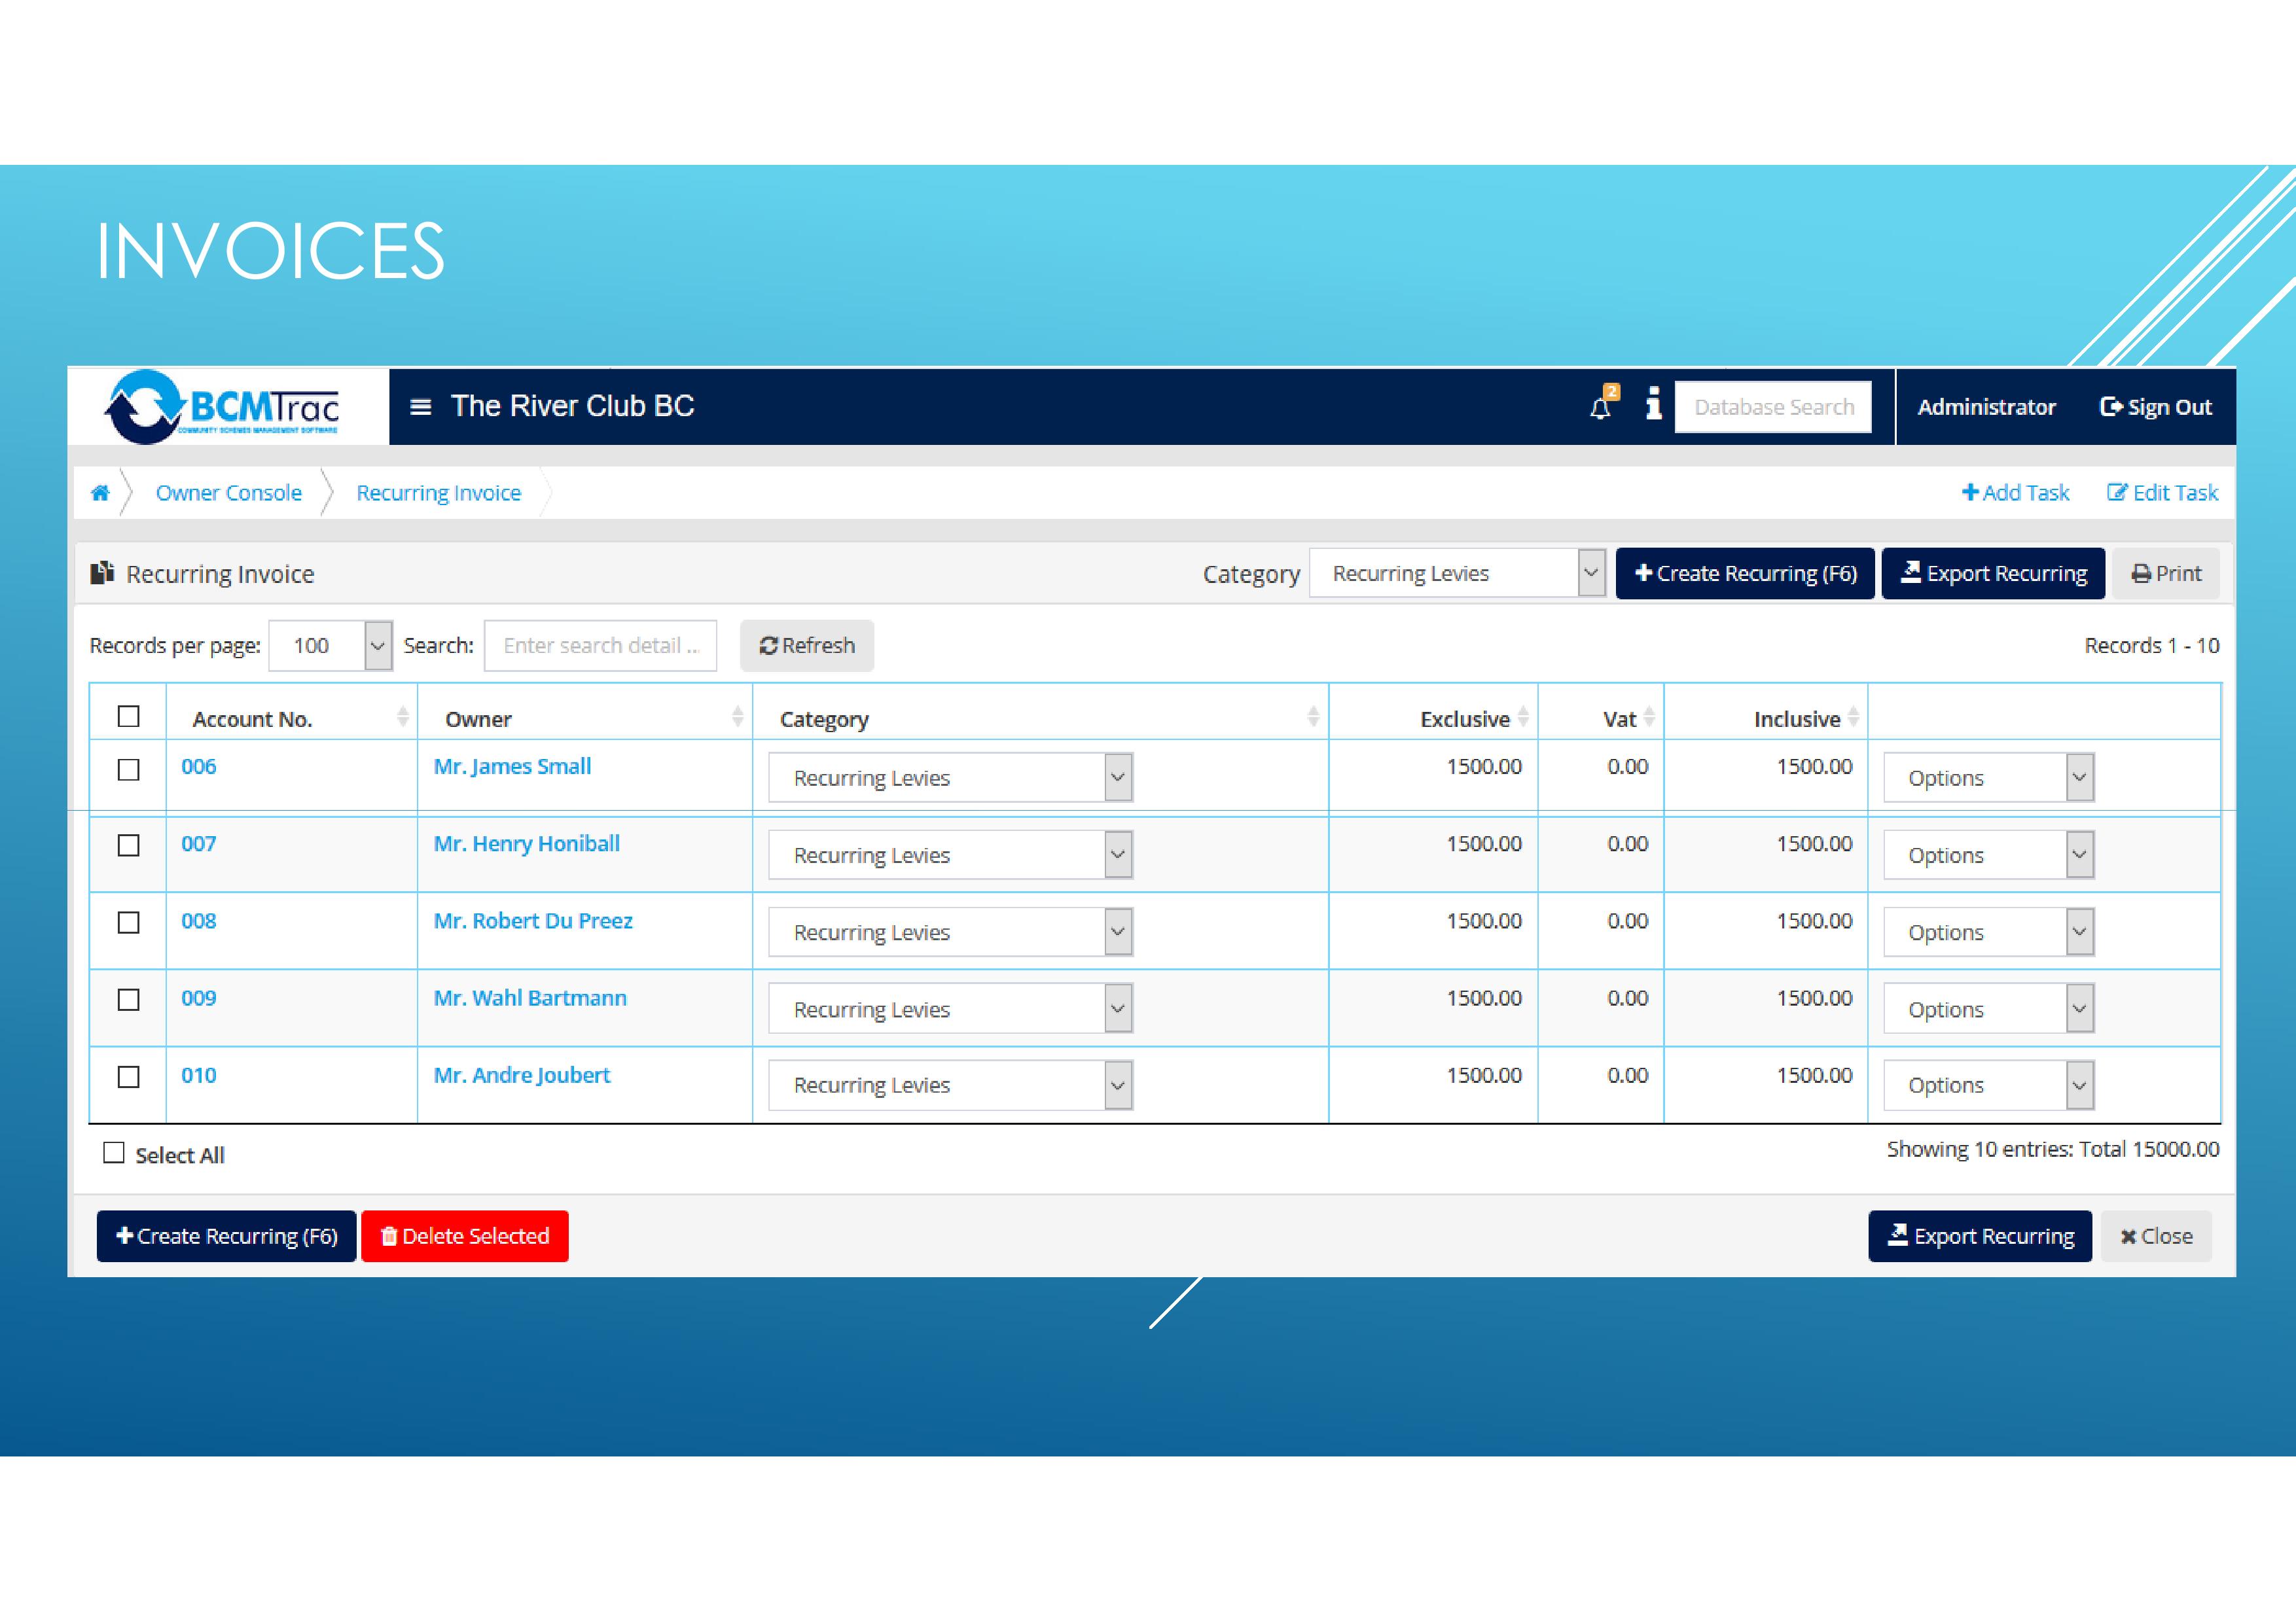Sort by Account No. column

(x=403, y=716)
